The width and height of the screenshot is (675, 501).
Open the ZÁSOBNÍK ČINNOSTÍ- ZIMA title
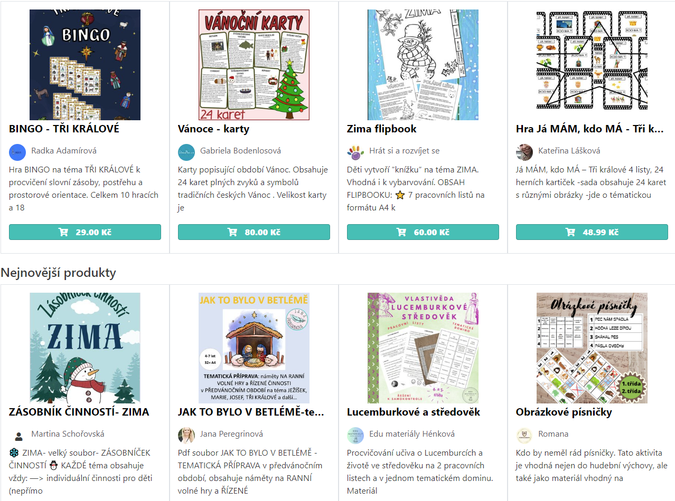click(79, 412)
